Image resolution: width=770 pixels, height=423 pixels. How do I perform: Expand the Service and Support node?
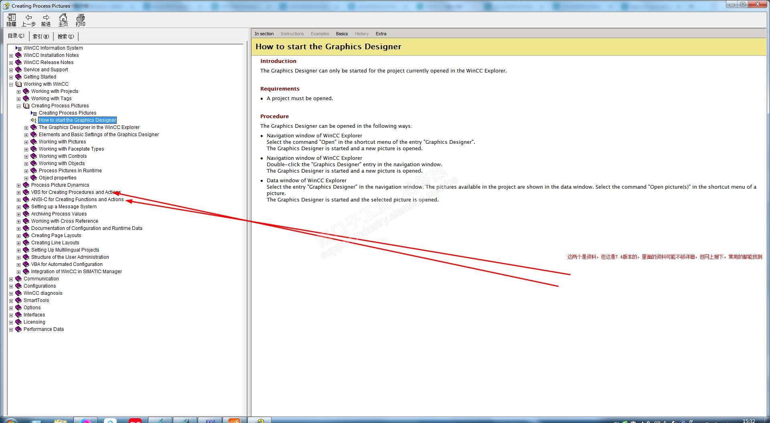pyautogui.click(x=11, y=70)
